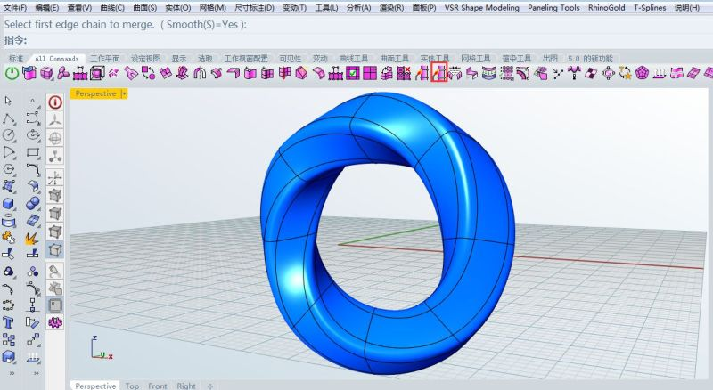Image resolution: width=713 pixels, height=390 pixels.
Task: Choose the circle drawing tool
Action: [9, 135]
